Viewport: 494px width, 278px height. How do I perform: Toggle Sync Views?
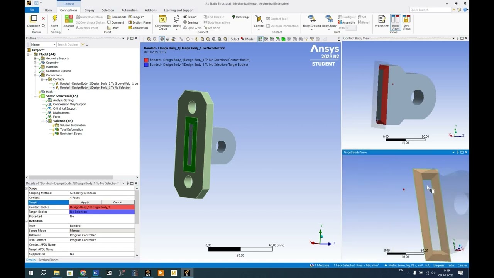click(406, 22)
